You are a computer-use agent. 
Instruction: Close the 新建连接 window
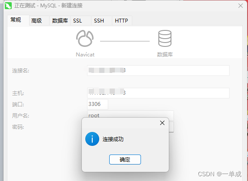click(241, 6)
